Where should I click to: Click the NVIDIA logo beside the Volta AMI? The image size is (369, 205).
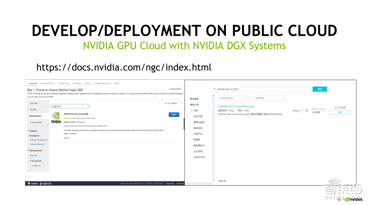pyautogui.click(x=56, y=118)
